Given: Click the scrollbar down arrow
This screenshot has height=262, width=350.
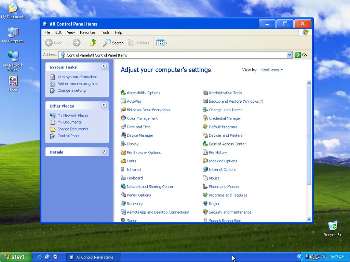Looking at the screenshot, I should pyautogui.click(x=309, y=219).
